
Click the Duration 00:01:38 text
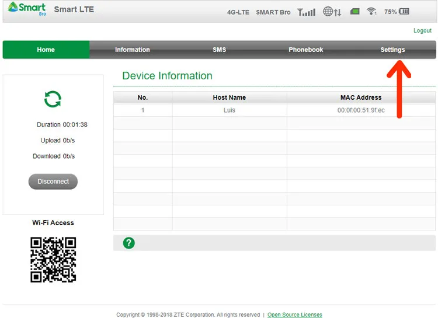(x=62, y=124)
